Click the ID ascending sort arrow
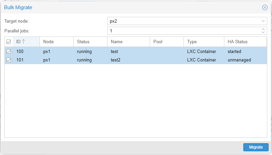The height and width of the screenshot is (155, 272). click(24, 42)
